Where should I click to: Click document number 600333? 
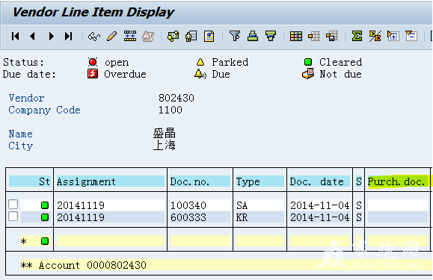pos(188,217)
